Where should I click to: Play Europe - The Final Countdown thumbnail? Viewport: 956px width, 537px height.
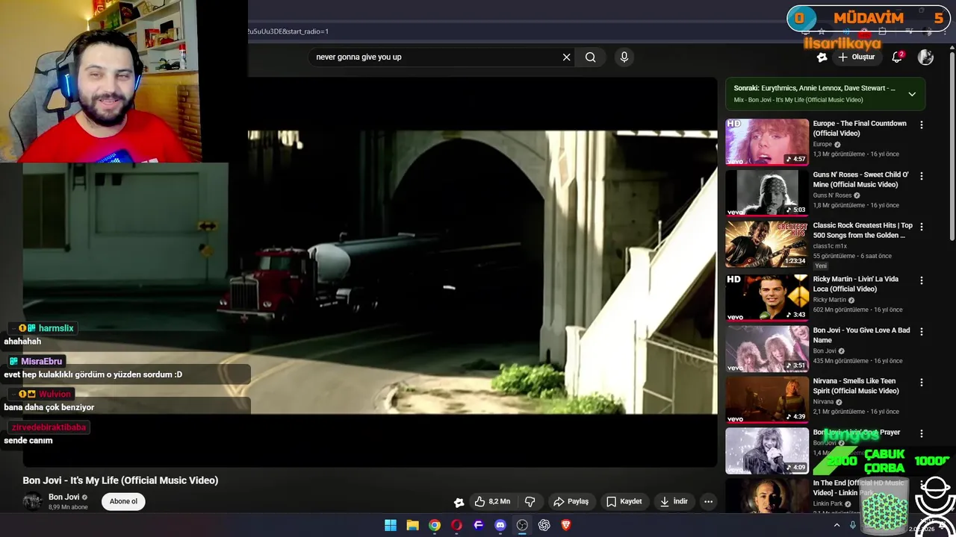coord(767,142)
